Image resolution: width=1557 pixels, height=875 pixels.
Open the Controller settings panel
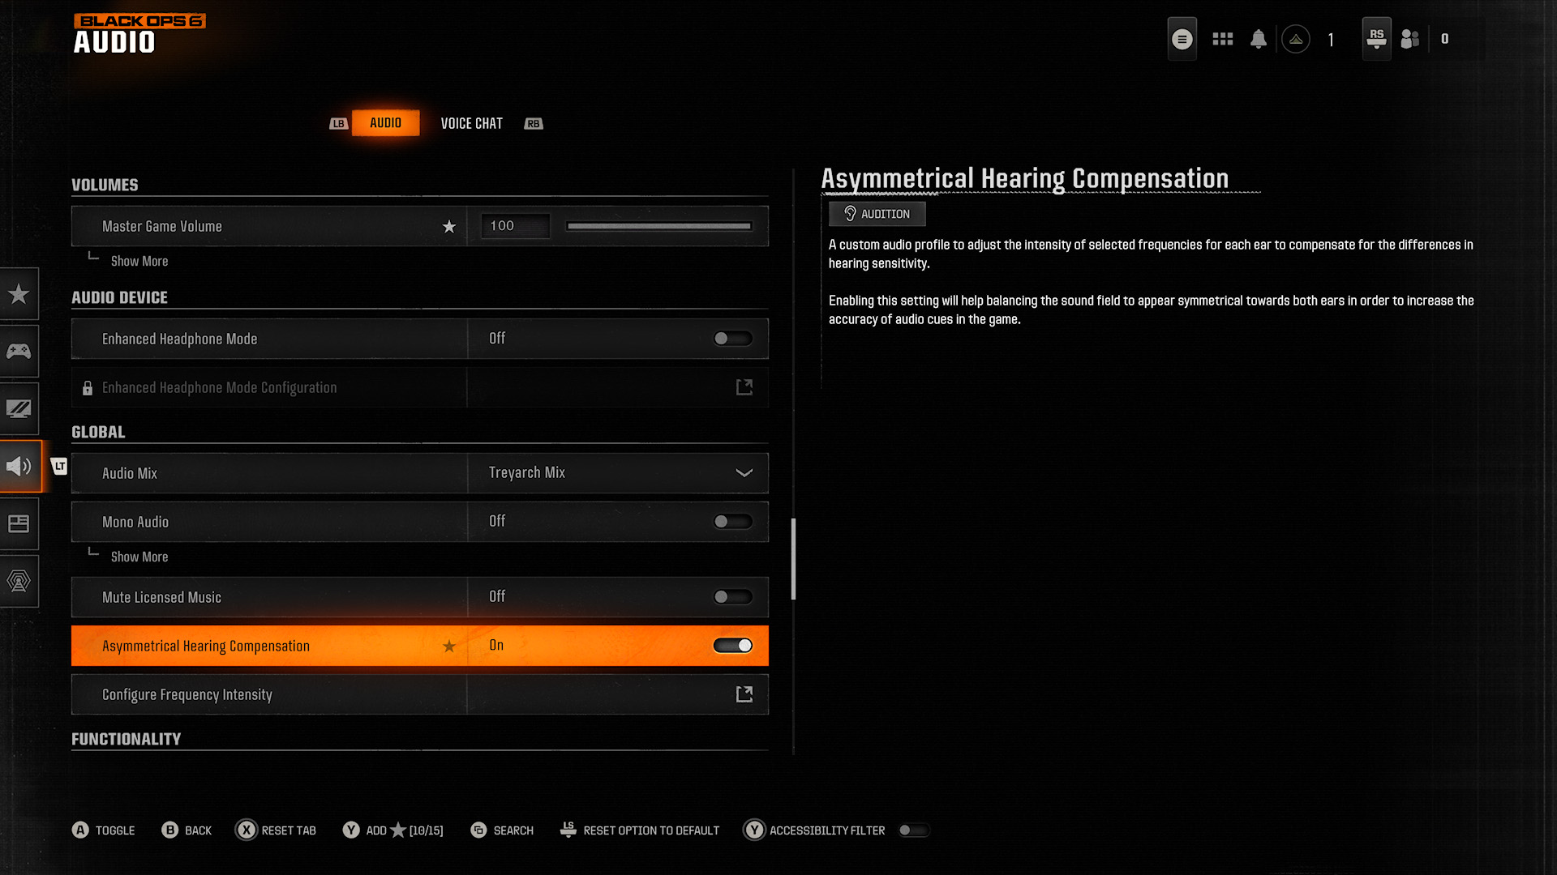pos(19,351)
